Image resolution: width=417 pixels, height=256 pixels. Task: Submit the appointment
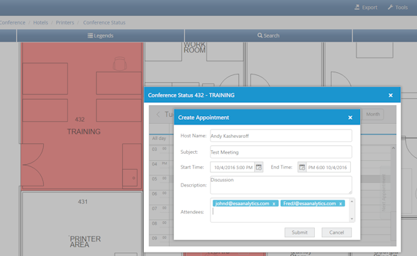(x=300, y=232)
